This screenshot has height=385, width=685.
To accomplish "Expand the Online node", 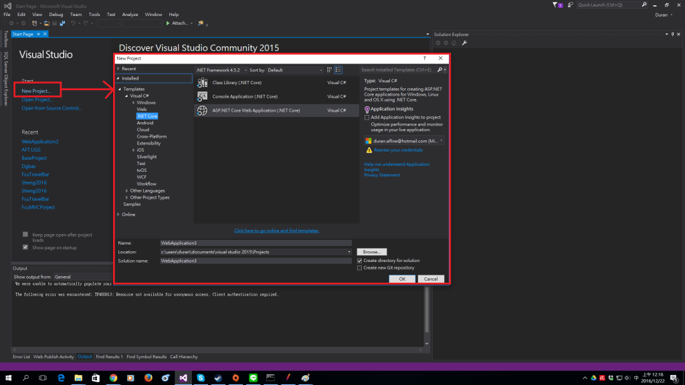I will 118,215.
